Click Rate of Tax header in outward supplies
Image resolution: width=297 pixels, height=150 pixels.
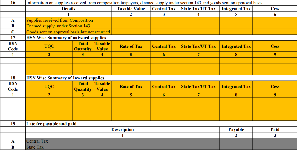131,46
